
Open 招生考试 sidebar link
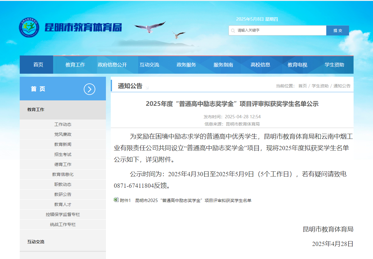pyautogui.click(x=63, y=154)
